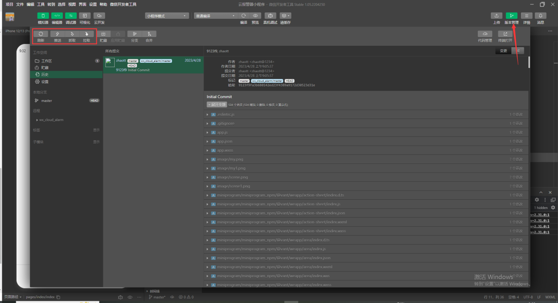Select the Initial Commit entry by zhaott
Viewport: 558px width, 303px height.
tap(153, 65)
